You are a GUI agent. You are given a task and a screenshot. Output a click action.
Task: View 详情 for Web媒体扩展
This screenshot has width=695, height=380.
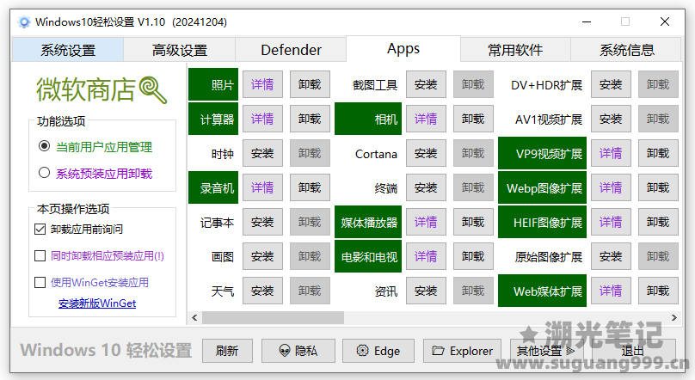(611, 291)
